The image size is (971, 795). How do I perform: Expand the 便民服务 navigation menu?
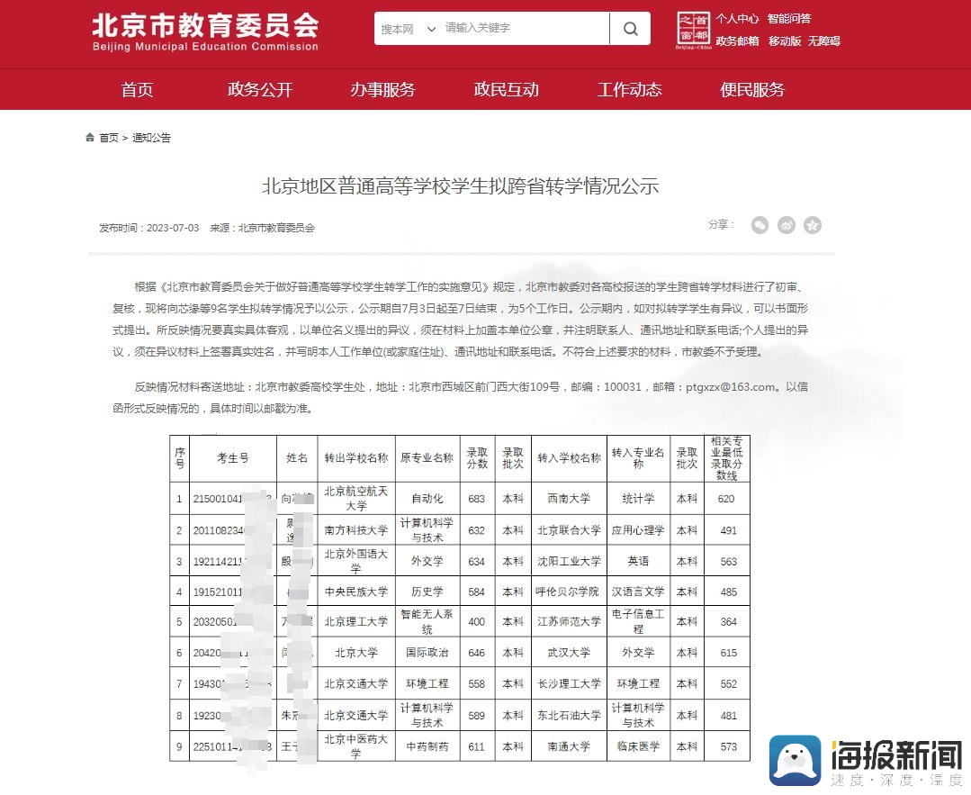pos(752,90)
